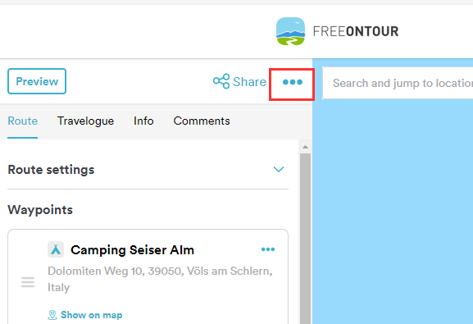The width and height of the screenshot is (473, 324).
Task: Expand the Route settings chevron
Action: pos(279,169)
